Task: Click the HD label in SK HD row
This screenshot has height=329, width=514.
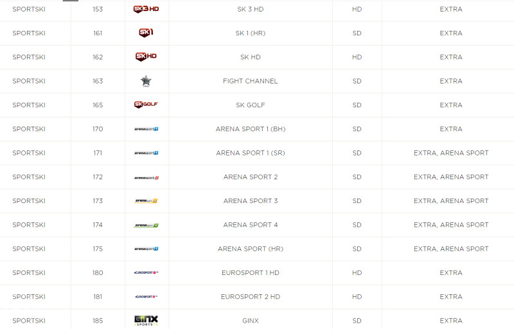Action: click(x=357, y=57)
